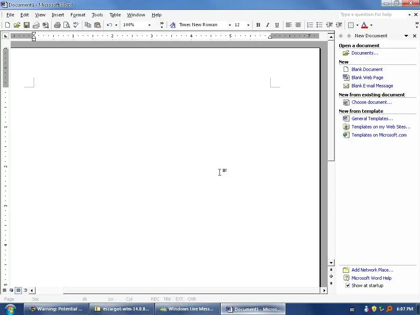
Task: Toggle underline formatting
Action: 277,25
